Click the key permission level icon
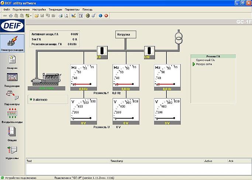The width and height of the screenshot is (252, 180). point(27,16)
